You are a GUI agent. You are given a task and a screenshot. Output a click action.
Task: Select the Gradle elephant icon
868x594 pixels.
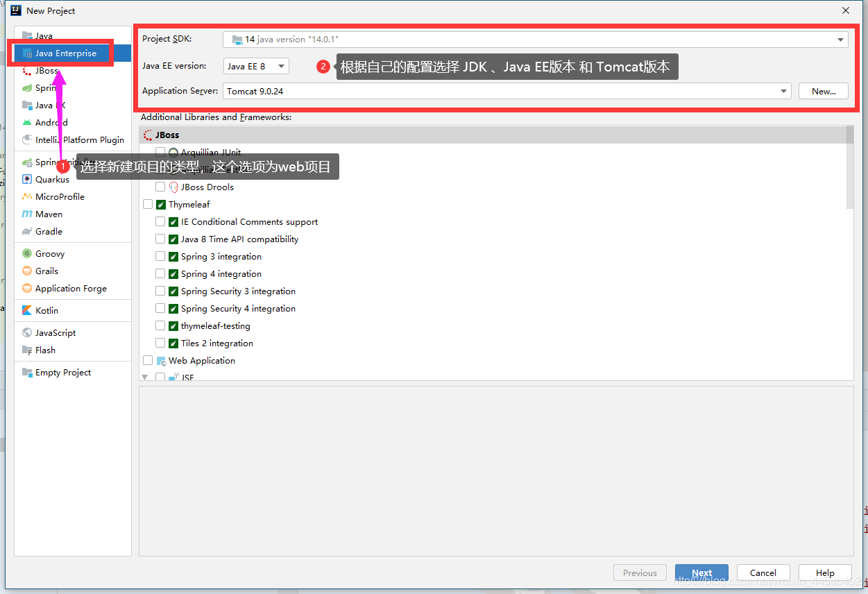point(27,232)
